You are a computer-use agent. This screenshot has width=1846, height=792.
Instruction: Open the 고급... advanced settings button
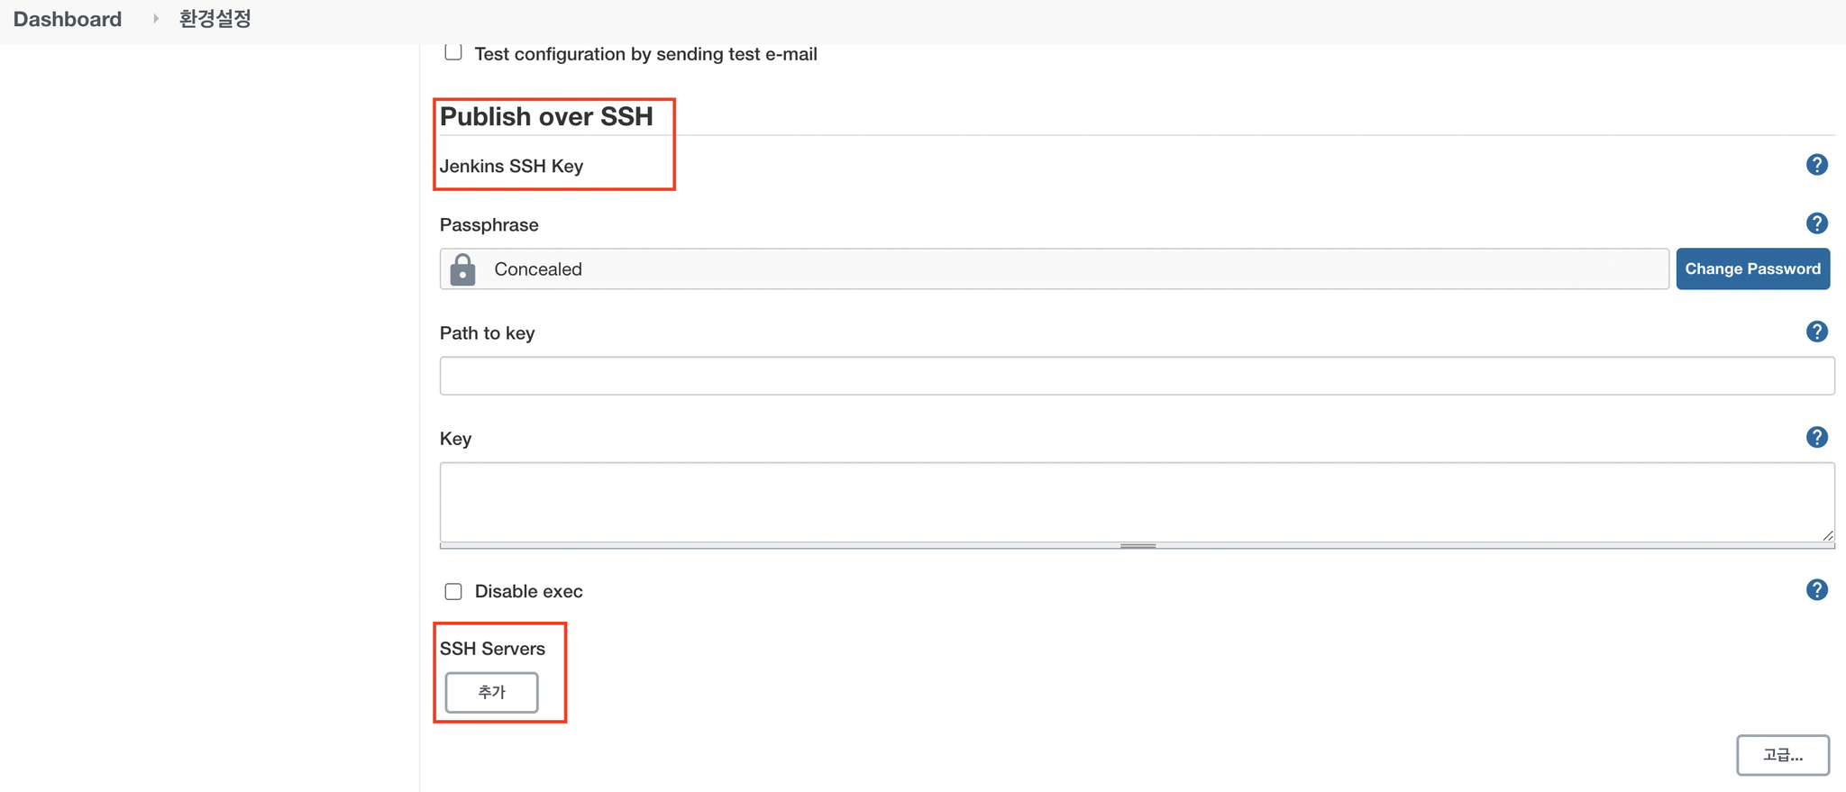click(1783, 755)
